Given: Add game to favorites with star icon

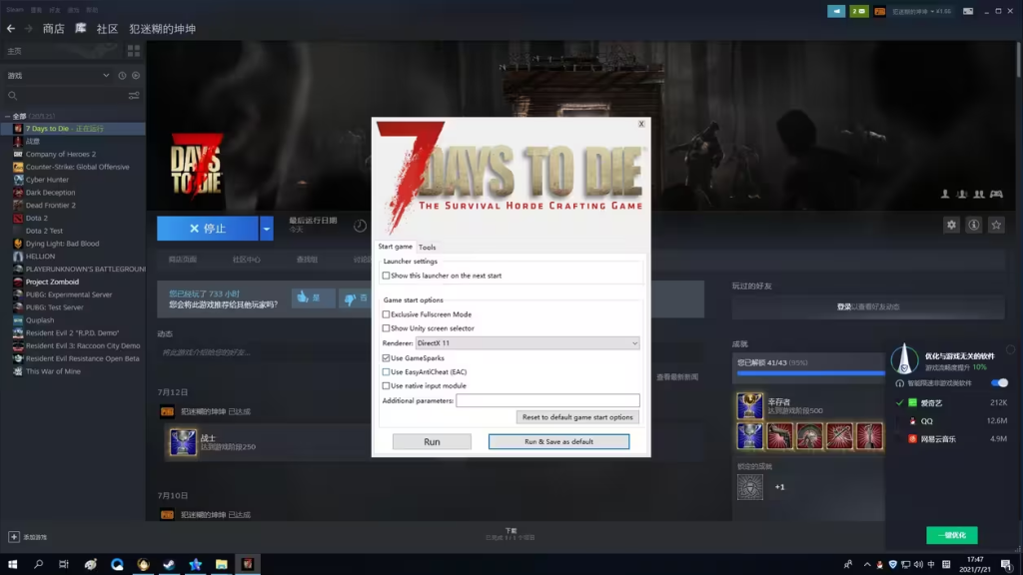Looking at the screenshot, I should [996, 225].
